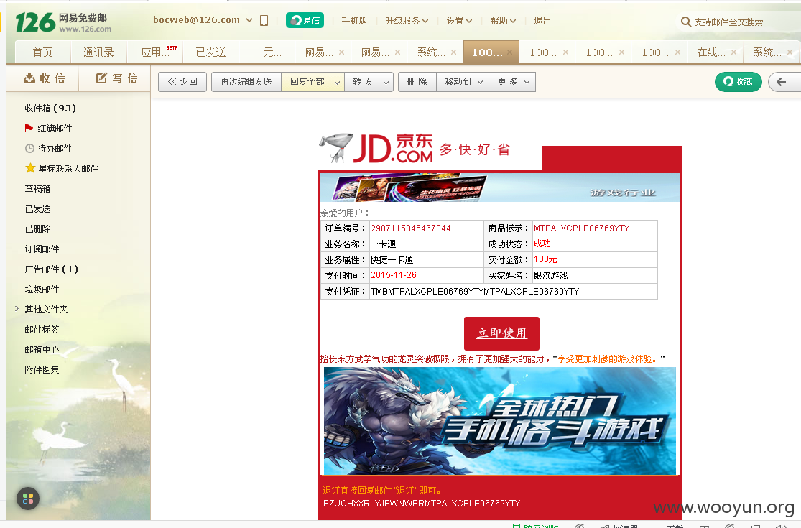Image resolution: width=801 pixels, height=528 pixels.
Task: Click 退出 logout link
Action: (x=542, y=21)
